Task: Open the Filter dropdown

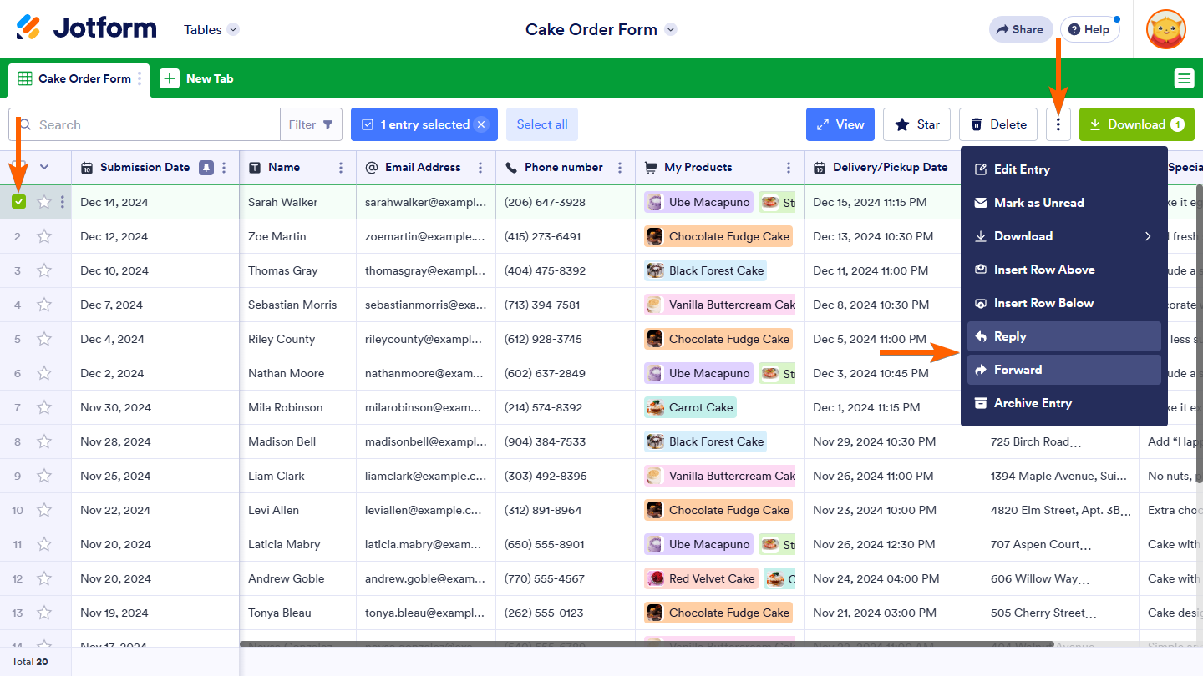Action: tap(312, 124)
